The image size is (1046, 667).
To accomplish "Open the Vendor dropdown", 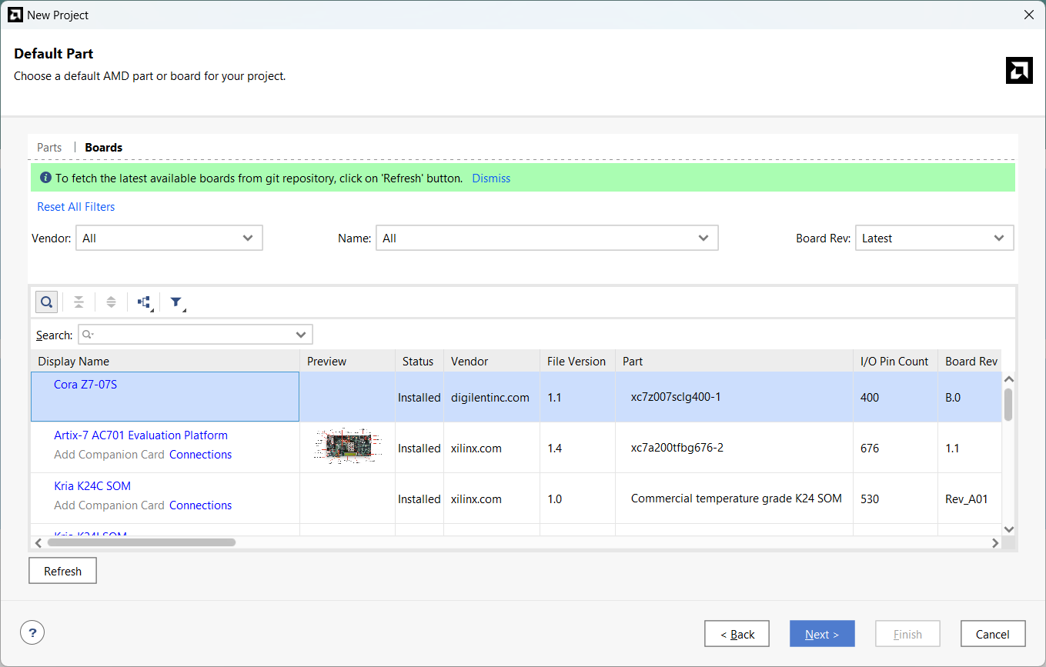I will coord(169,238).
